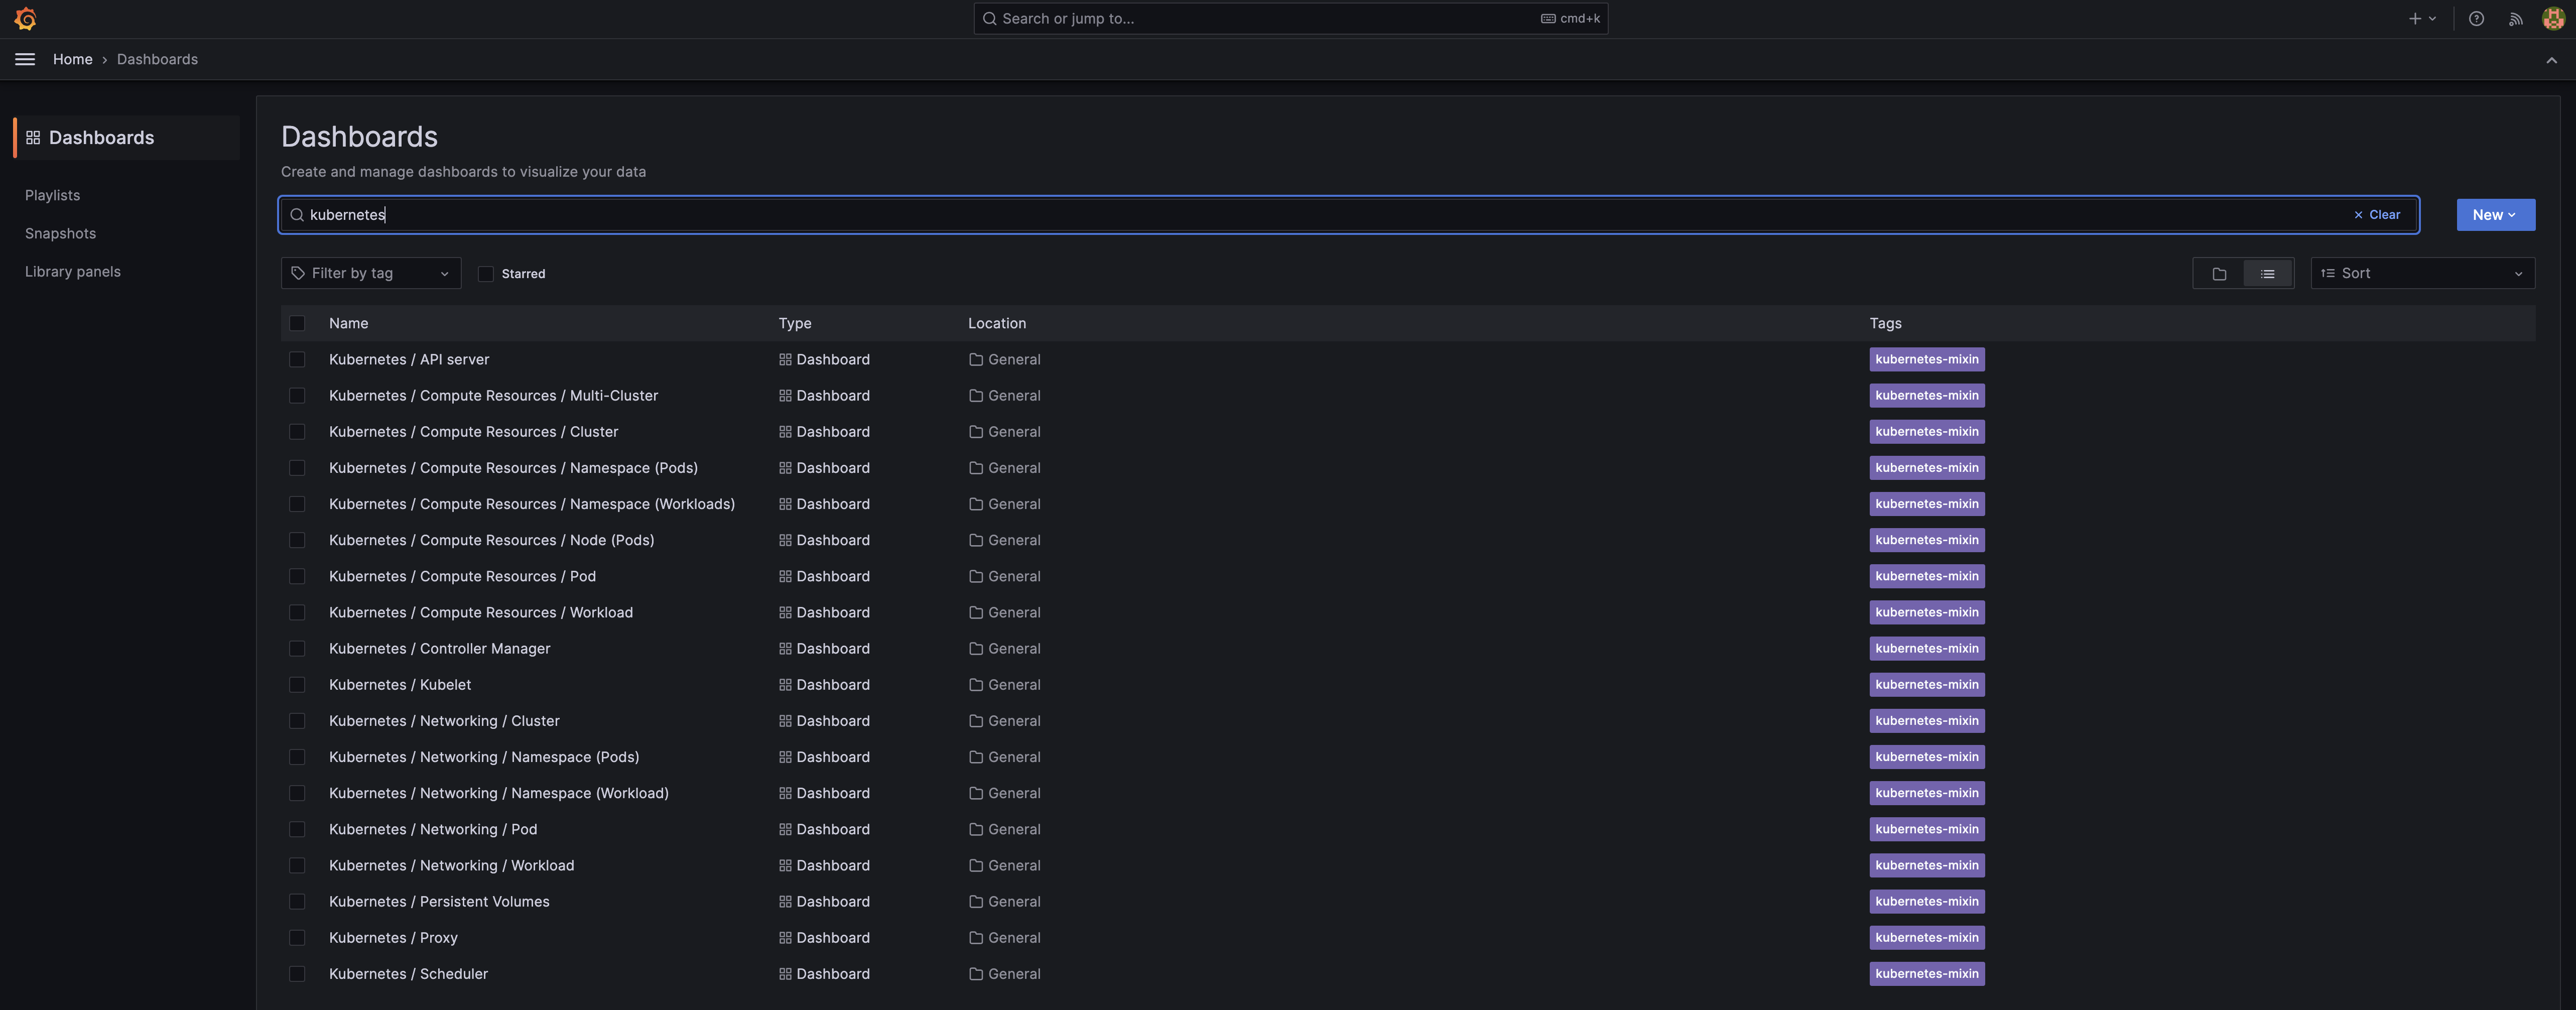This screenshot has width=2576, height=1010.
Task: Check the Kubernetes / Scheduler row checkbox
Action: click(x=297, y=974)
